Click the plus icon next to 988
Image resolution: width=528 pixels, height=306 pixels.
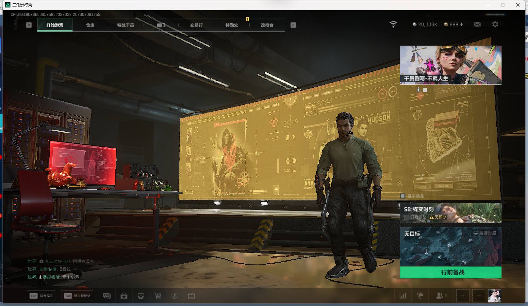point(461,24)
